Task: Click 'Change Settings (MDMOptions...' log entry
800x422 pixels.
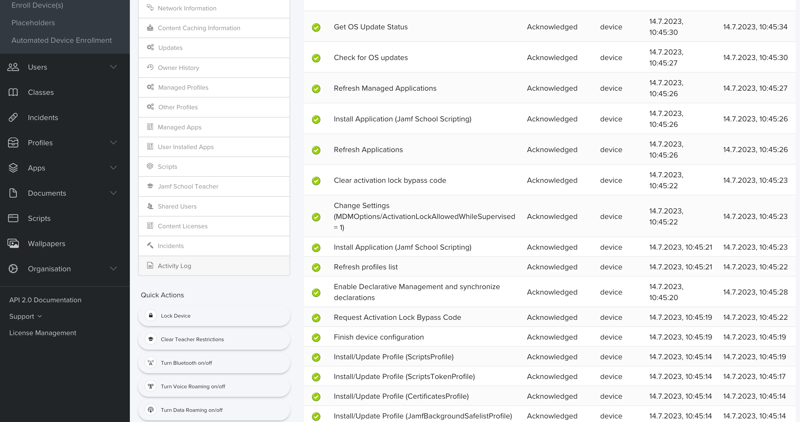Action: [424, 216]
